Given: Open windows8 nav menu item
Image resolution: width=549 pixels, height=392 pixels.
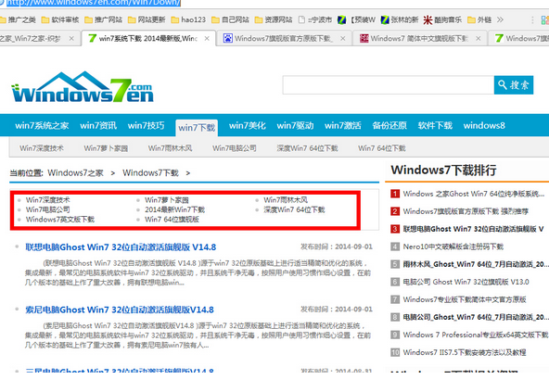Looking at the screenshot, I should pos(484,125).
